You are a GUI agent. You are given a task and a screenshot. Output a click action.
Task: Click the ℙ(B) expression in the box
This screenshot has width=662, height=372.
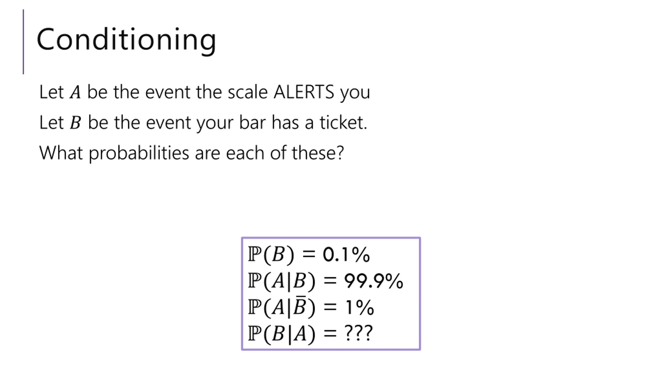(x=271, y=255)
